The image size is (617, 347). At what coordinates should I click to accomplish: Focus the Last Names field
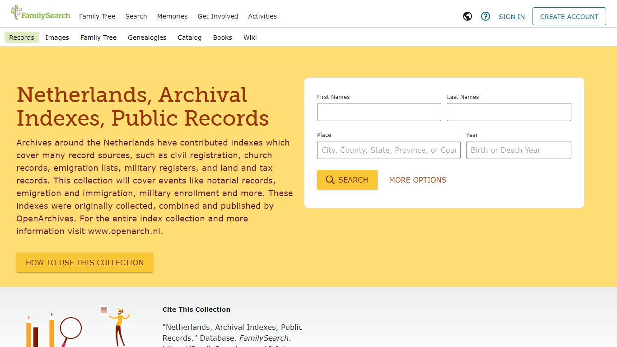tap(509, 112)
